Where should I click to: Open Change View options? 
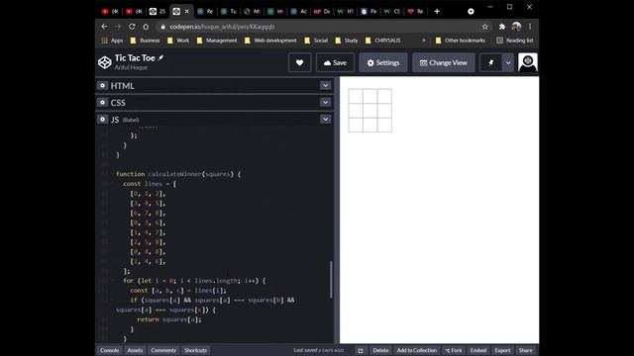(444, 62)
